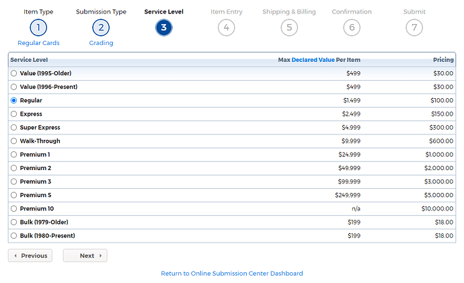Choose Walk-Through service level
The height and width of the screenshot is (283, 464).
pos(14,141)
